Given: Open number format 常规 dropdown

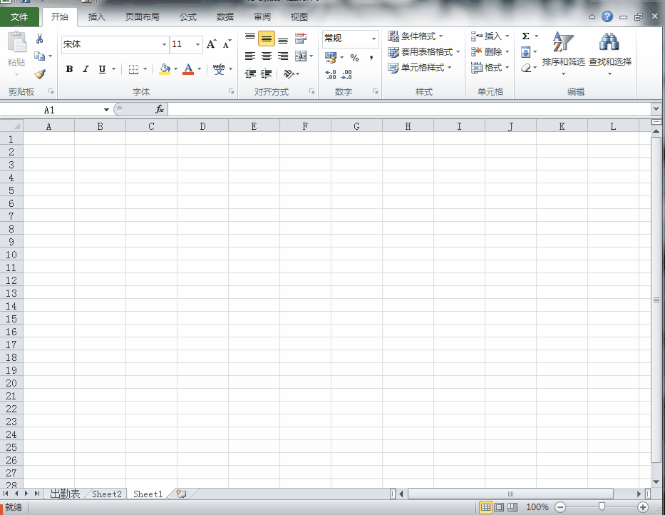Looking at the screenshot, I should [x=373, y=39].
